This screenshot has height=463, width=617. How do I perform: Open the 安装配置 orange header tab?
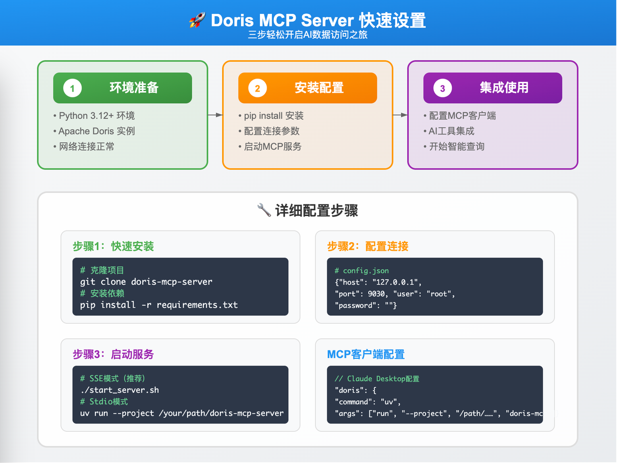308,88
